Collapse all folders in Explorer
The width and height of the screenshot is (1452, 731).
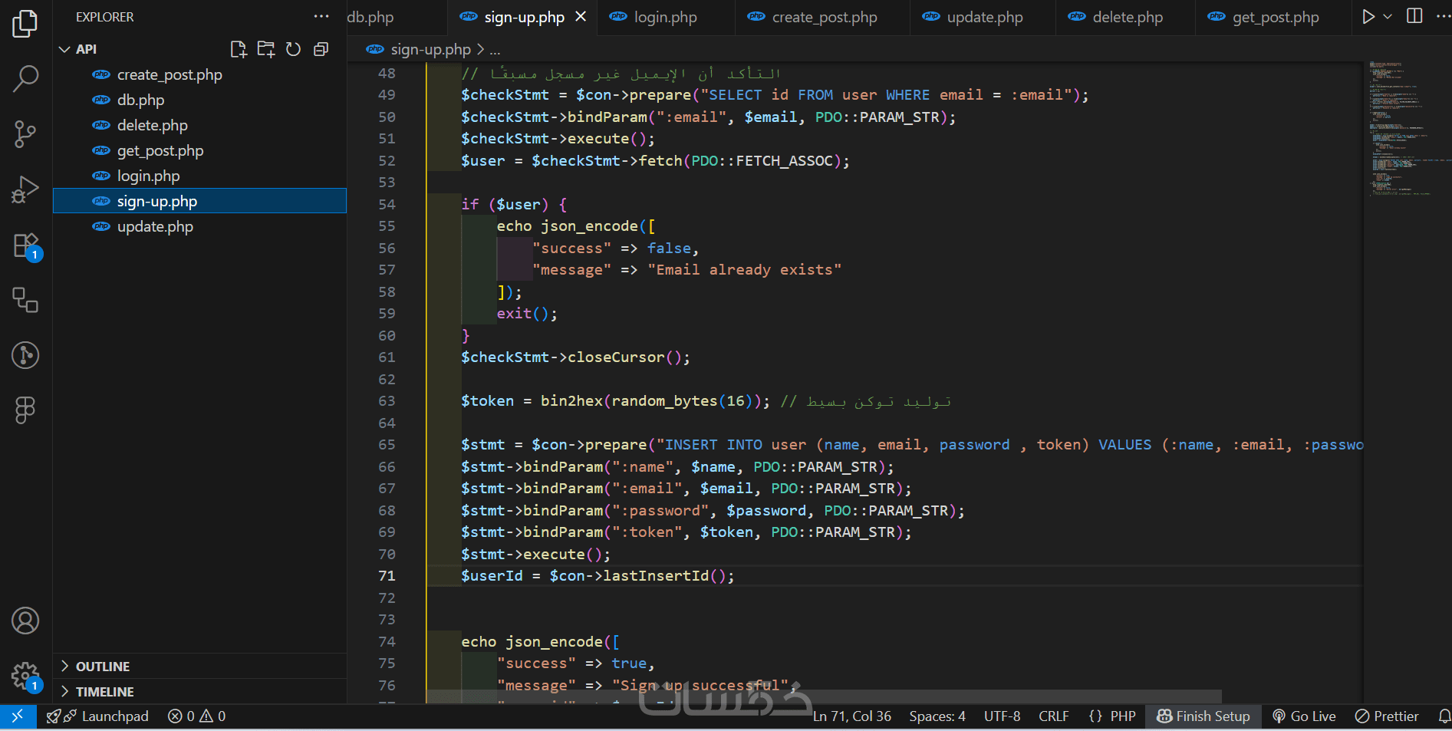pos(321,49)
